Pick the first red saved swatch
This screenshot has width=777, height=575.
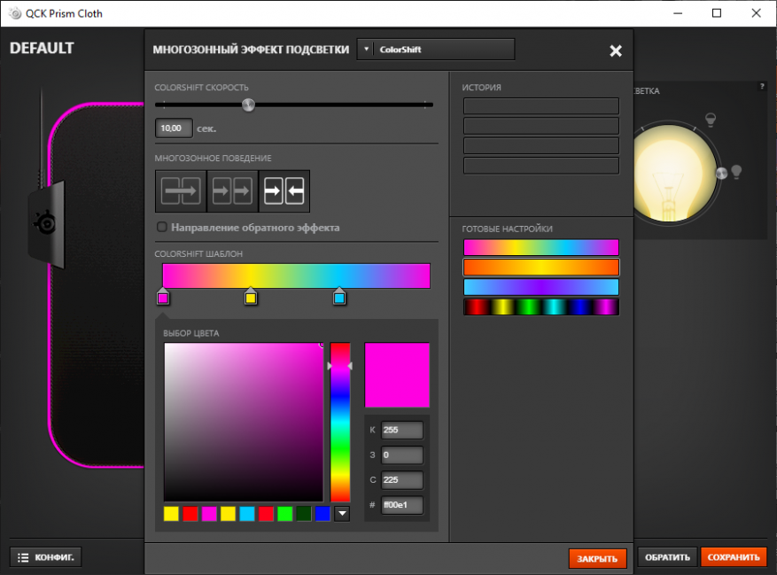pos(190,514)
